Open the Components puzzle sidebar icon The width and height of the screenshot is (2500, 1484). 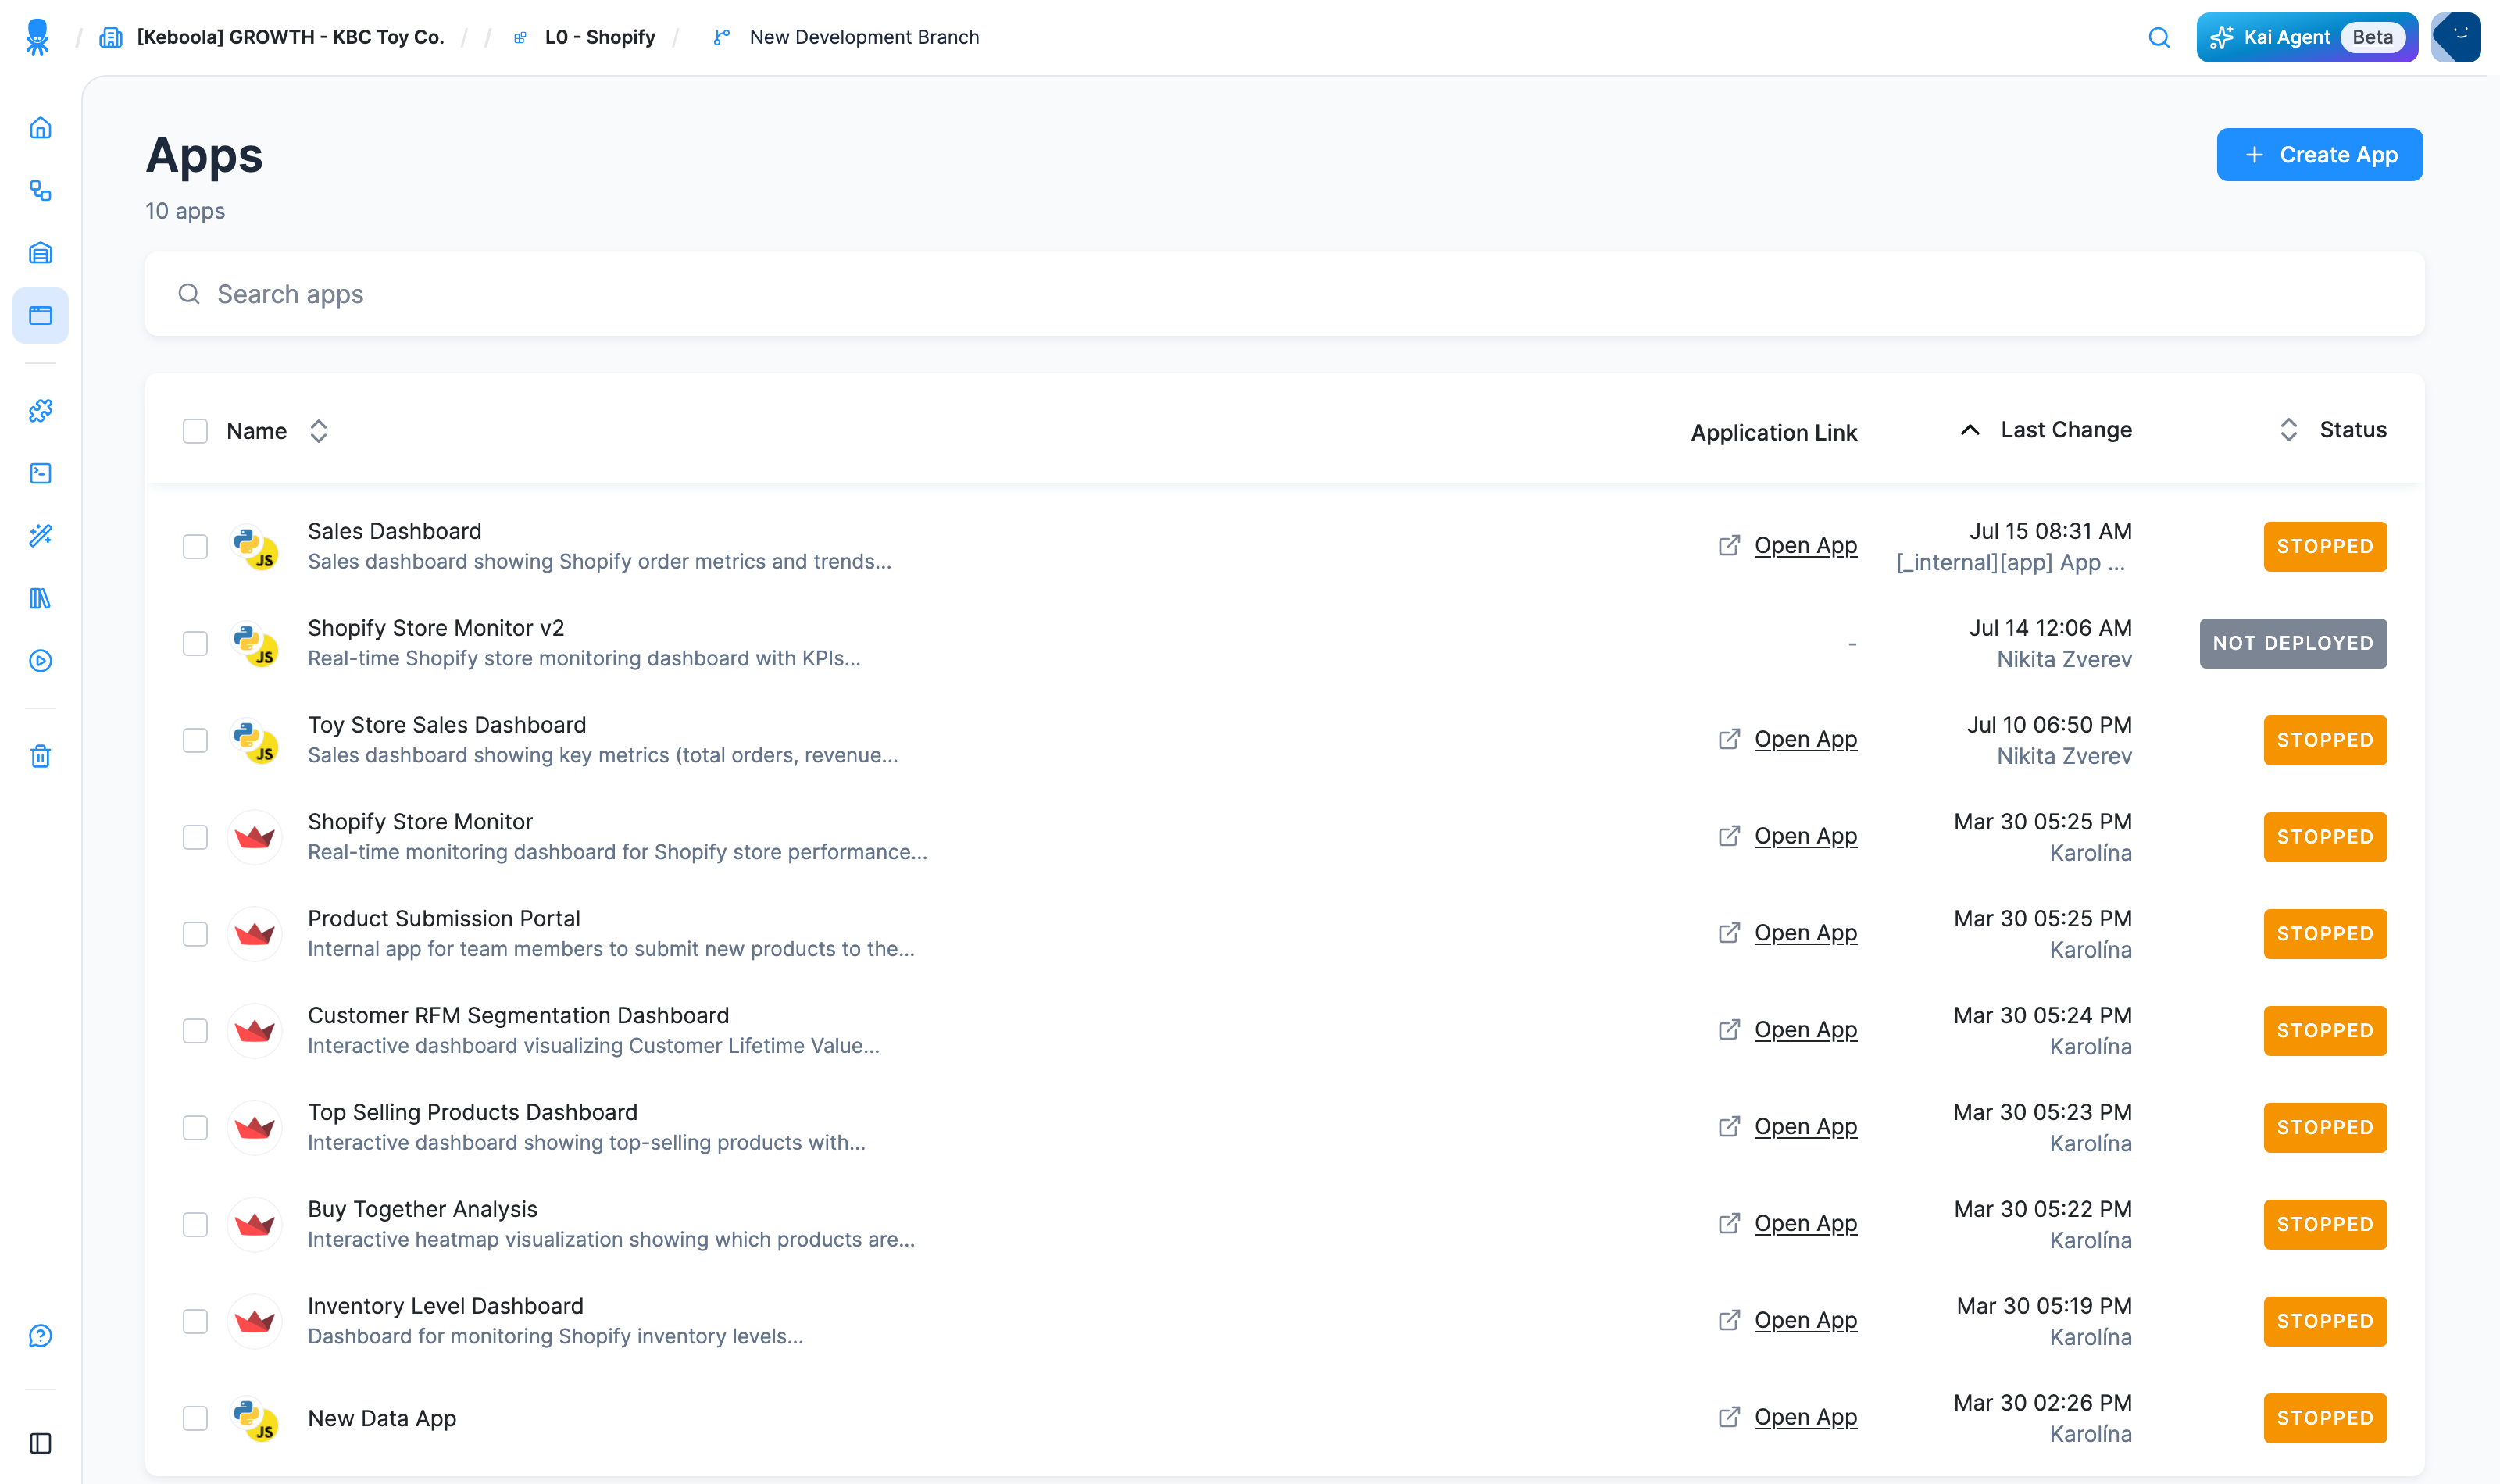click(x=40, y=411)
